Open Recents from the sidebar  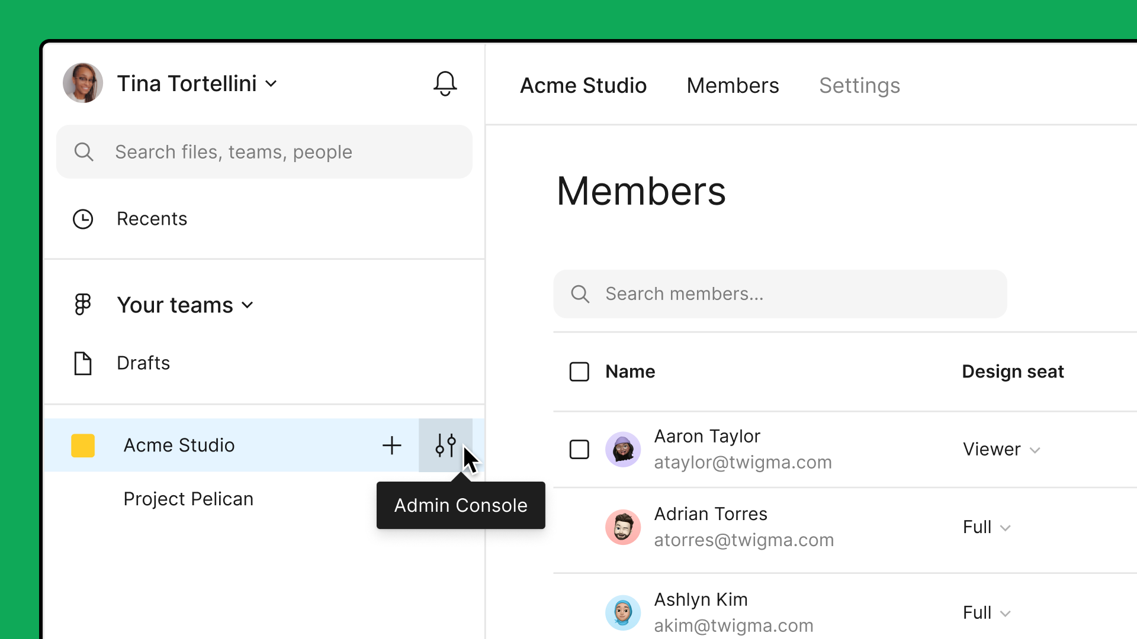pos(152,218)
